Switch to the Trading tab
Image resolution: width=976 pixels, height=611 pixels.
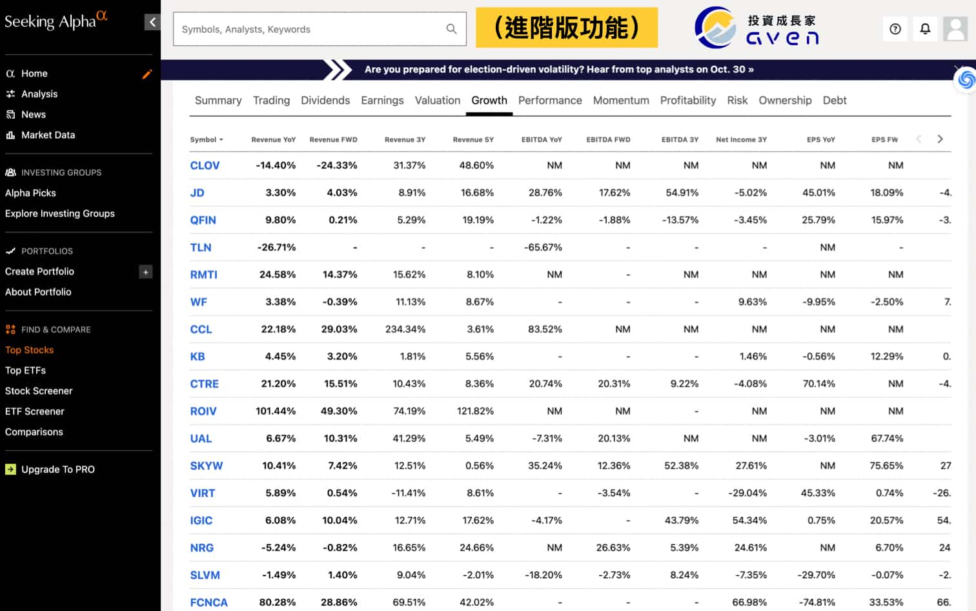[271, 100]
